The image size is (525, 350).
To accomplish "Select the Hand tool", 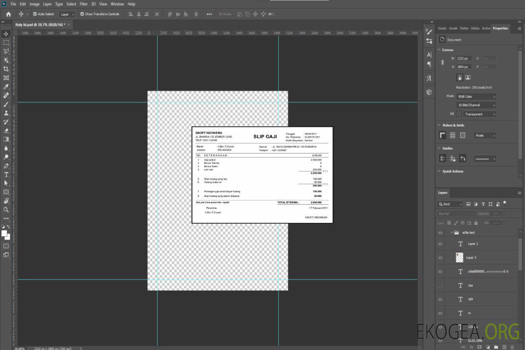I will pyautogui.click(x=6, y=201).
